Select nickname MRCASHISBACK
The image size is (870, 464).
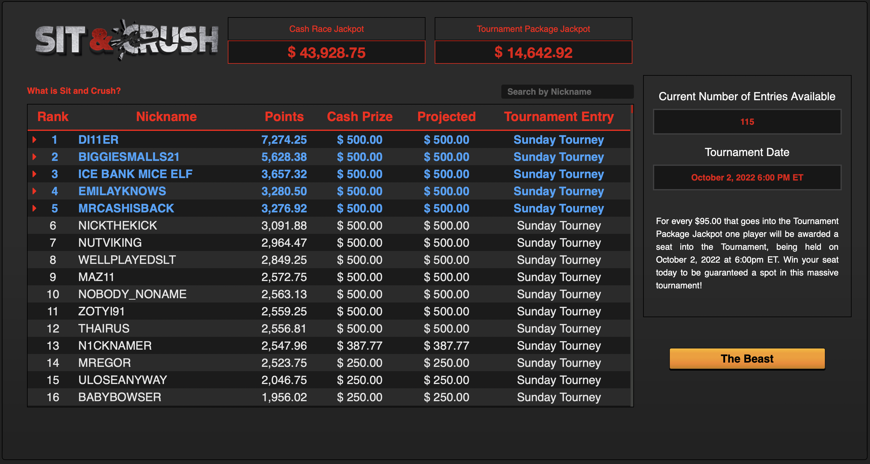click(x=126, y=208)
